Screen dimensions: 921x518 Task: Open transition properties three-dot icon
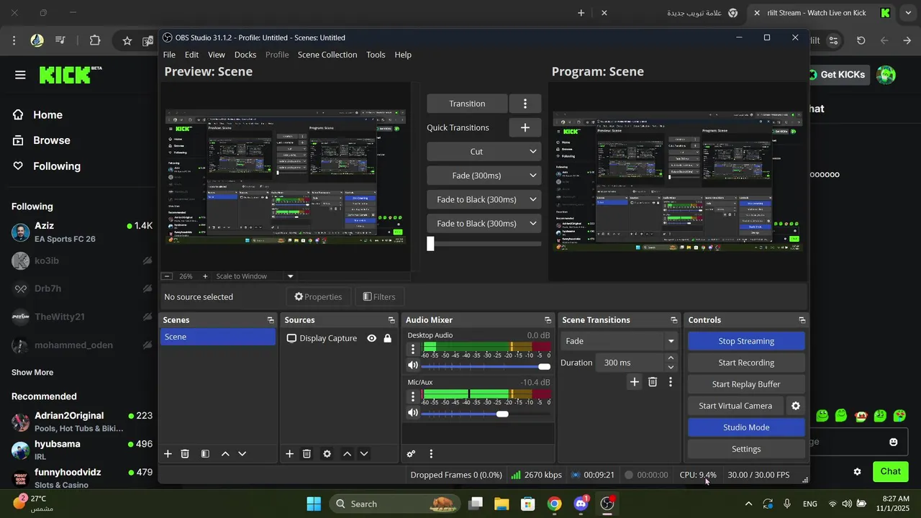pyautogui.click(x=671, y=382)
